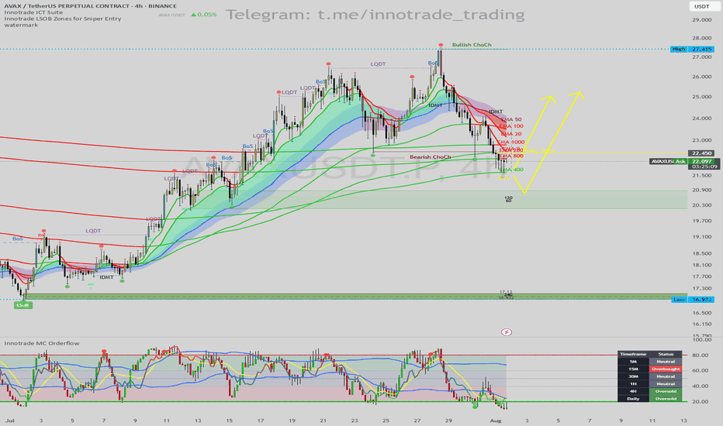This screenshot has height=426, width=723.
Task: Click the AVAXUSDT Ask 22.097 price tag
Action: click(x=683, y=162)
